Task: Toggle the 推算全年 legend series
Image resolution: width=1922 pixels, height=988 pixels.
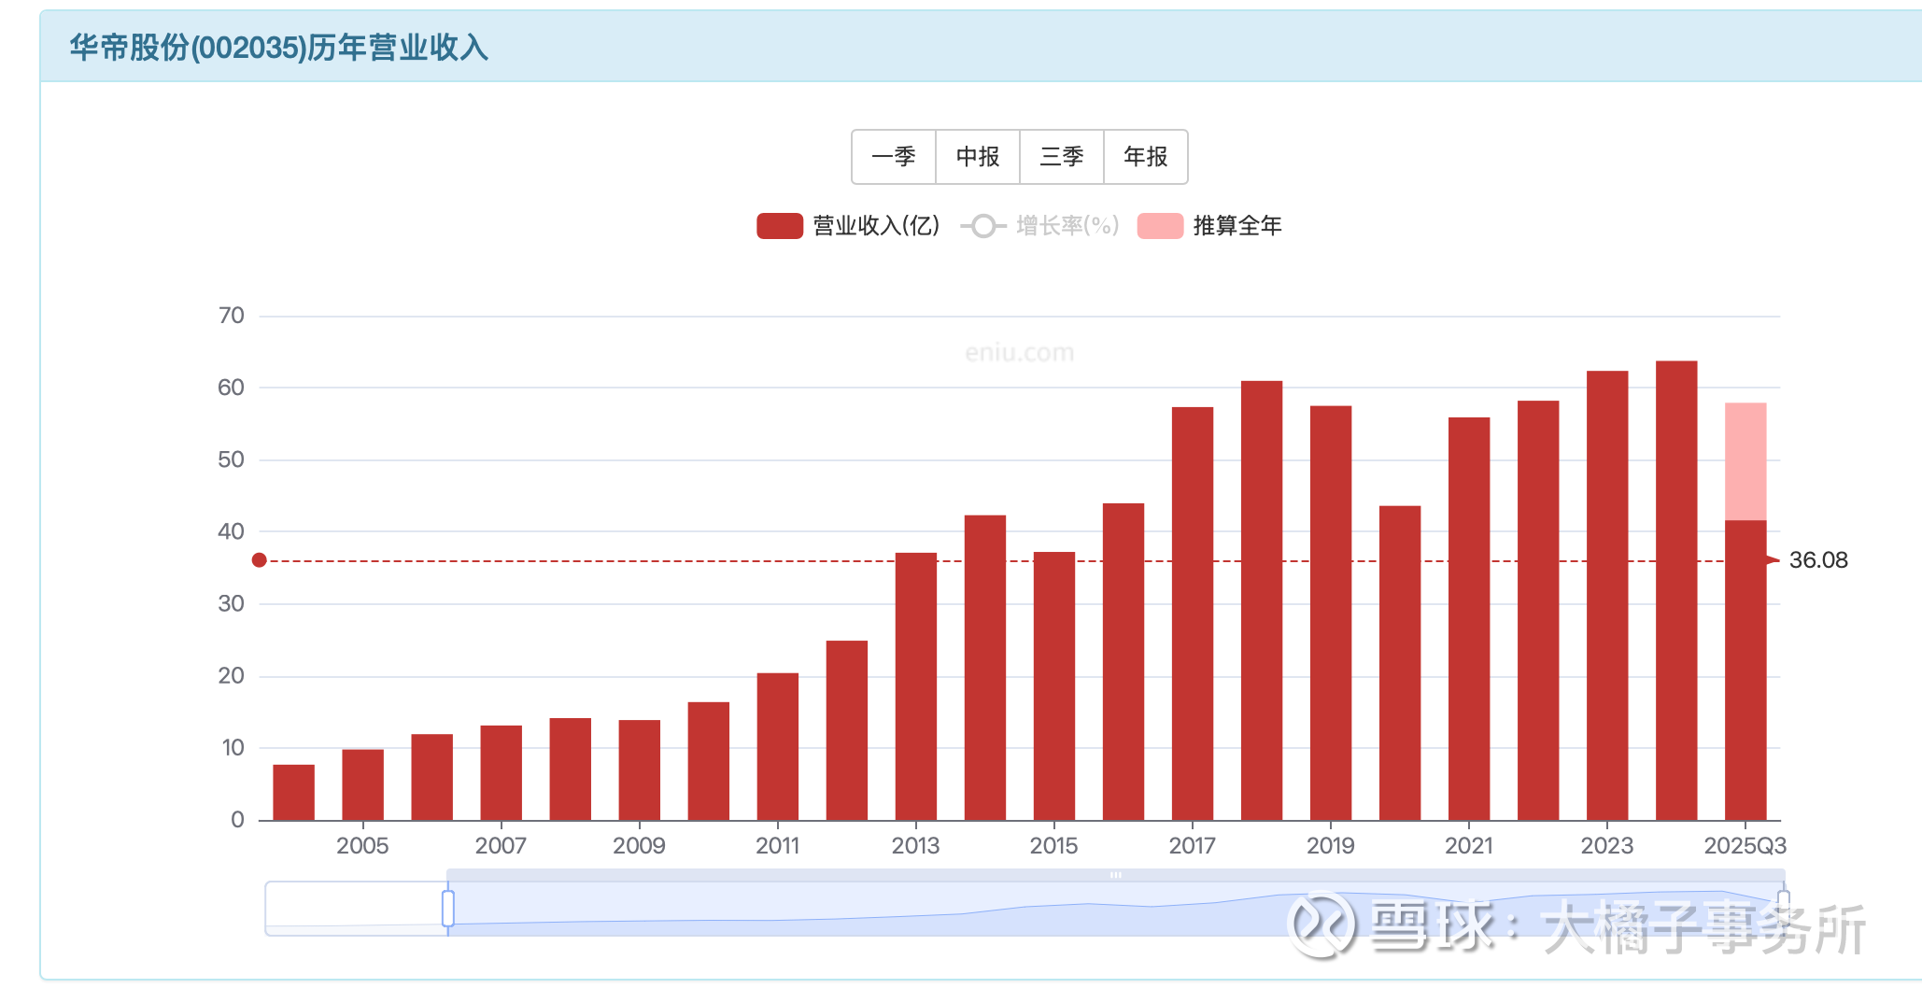Action: pos(1209,226)
